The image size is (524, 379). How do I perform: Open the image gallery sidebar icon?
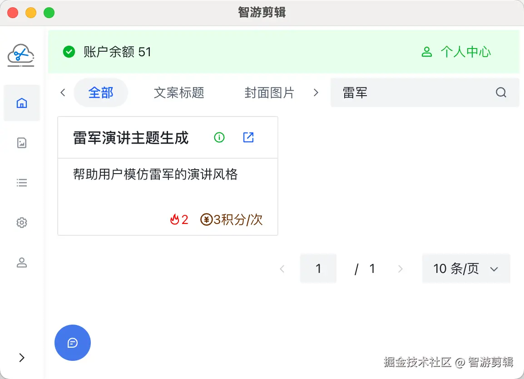21,143
